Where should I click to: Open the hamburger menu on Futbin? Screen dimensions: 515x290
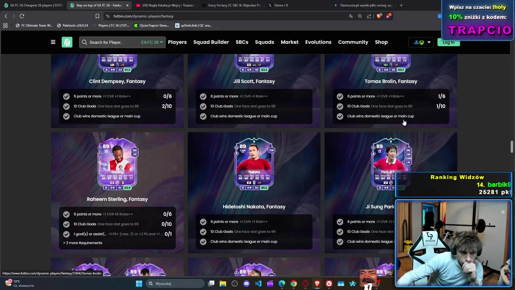coord(53,42)
